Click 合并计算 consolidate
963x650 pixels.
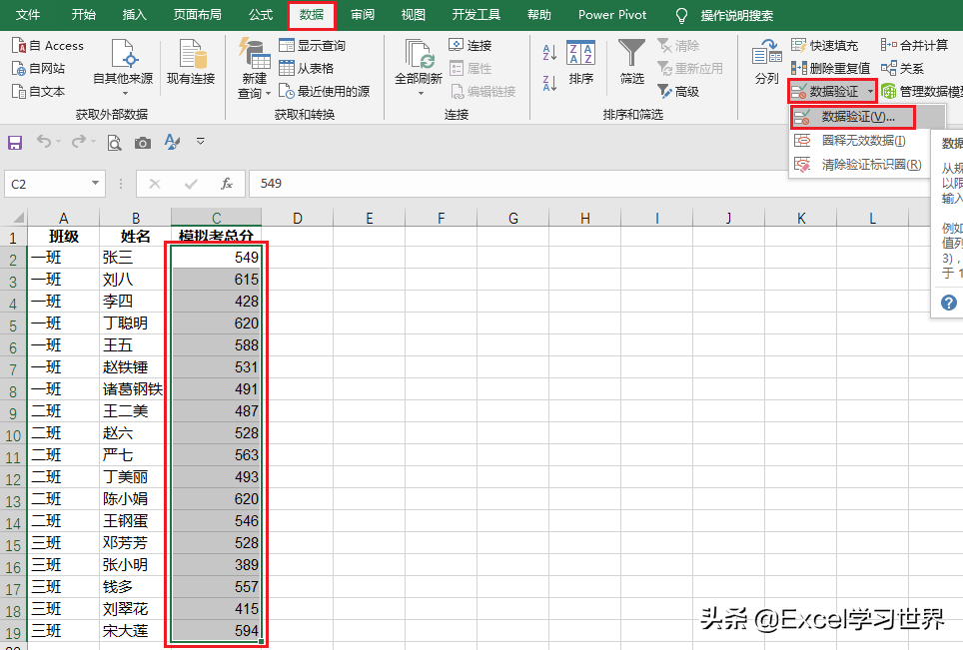click(x=914, y=45)
